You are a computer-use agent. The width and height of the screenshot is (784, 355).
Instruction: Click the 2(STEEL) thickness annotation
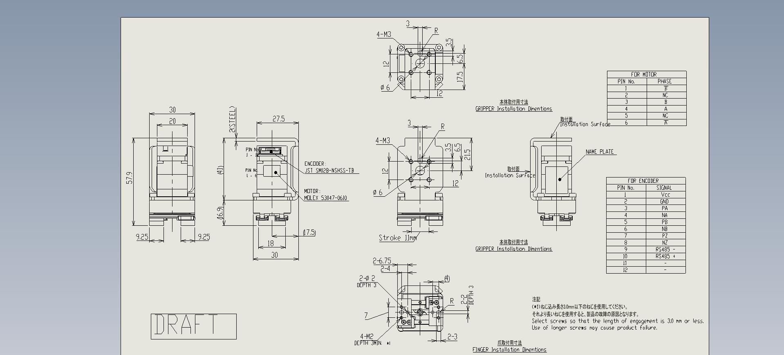pos(233,119)
